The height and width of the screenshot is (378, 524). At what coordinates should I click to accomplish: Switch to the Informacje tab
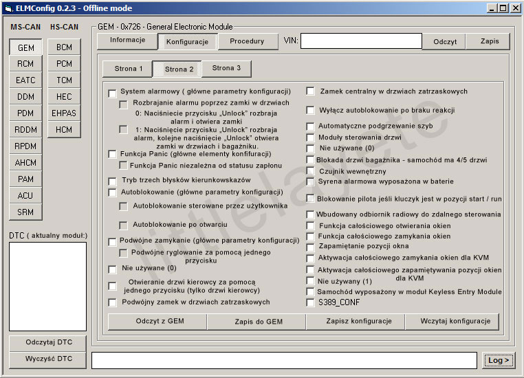coord(127,41)
